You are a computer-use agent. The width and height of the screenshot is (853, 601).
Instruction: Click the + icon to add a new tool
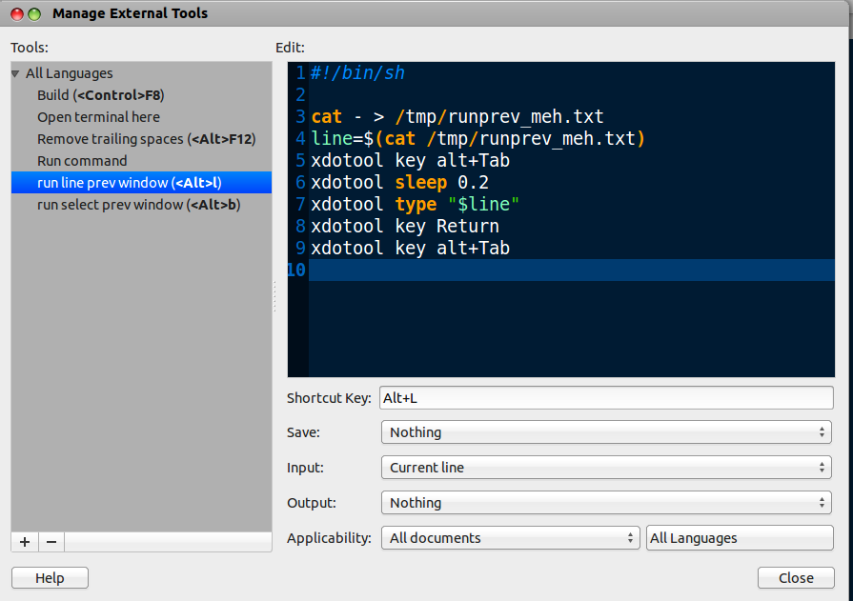24,542
